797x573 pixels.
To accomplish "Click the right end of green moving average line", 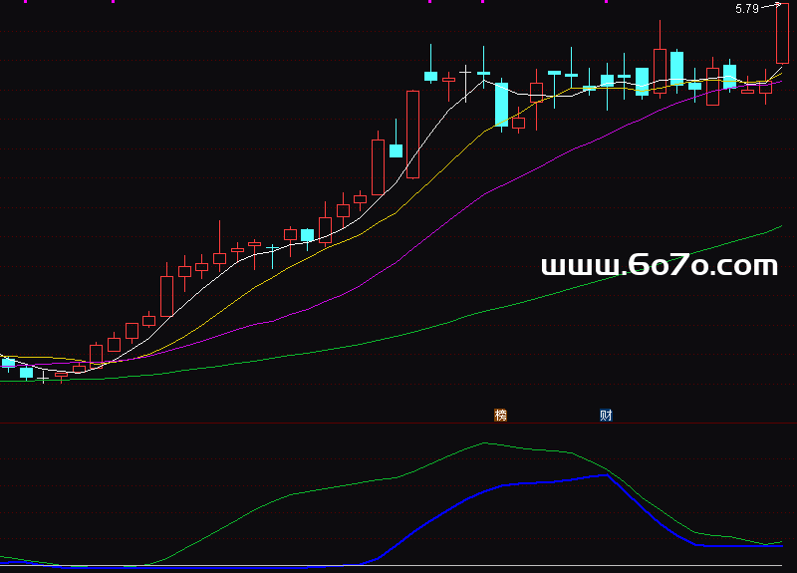I will pos(781,227).
